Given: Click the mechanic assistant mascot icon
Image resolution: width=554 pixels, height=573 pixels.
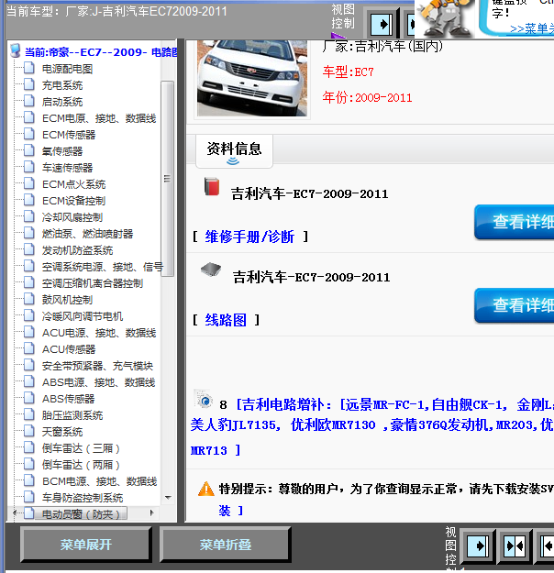Looking at the screenshot, I should pos(445,17).
